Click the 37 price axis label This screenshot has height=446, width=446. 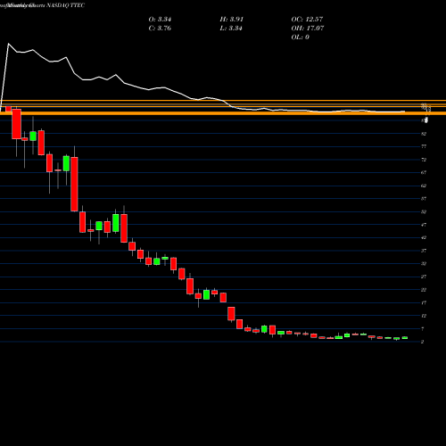click(x=424, y=251)
